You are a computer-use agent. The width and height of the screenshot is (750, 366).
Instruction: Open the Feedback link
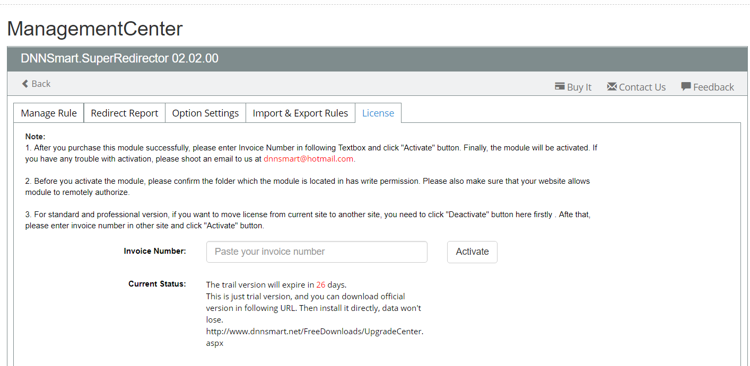[708, 87]
